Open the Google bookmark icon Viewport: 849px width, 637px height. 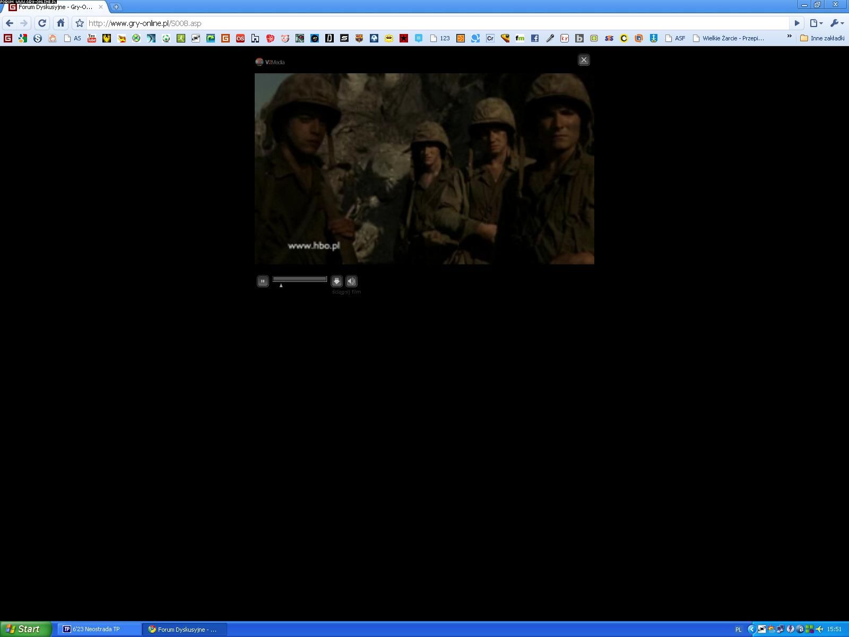point(22,38)
